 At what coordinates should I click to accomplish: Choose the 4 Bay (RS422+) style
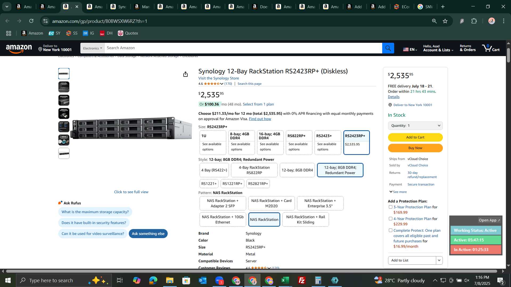click(x=214, y=170)
